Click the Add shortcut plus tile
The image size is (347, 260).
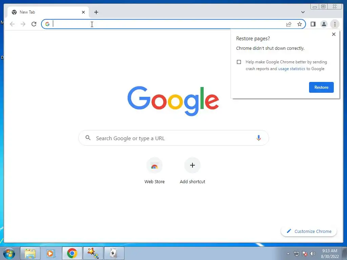pyautogui.click(x=192, y=165)
